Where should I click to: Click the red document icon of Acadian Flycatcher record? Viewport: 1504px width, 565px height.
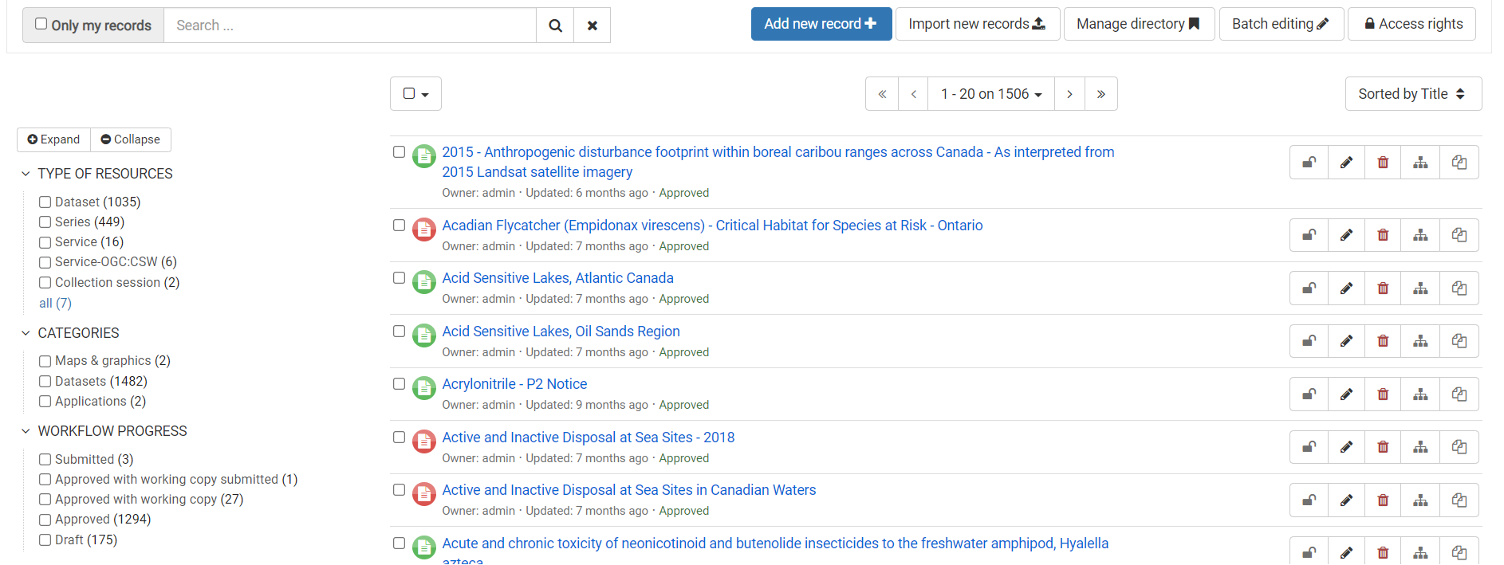[423, 230]
